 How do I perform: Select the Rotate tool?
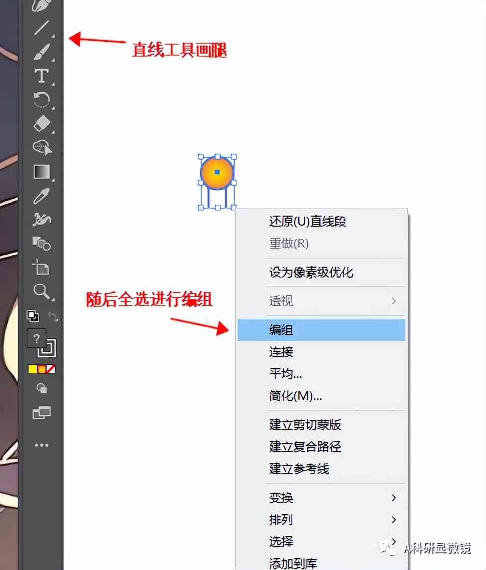click(42, 100)
